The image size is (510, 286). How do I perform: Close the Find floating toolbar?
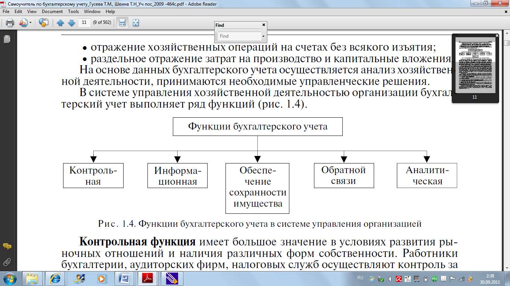[x=264, y=25]
